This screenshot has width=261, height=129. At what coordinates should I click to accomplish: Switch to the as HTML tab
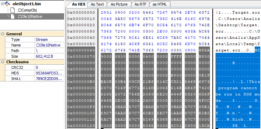[160, 4]
